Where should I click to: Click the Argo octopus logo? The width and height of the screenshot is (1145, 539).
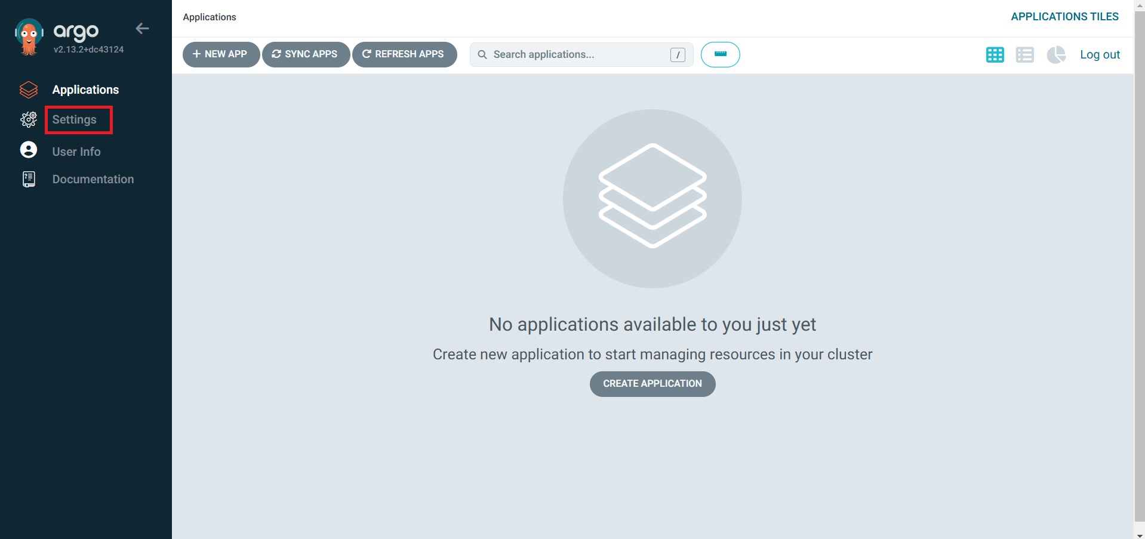[29, 35]
